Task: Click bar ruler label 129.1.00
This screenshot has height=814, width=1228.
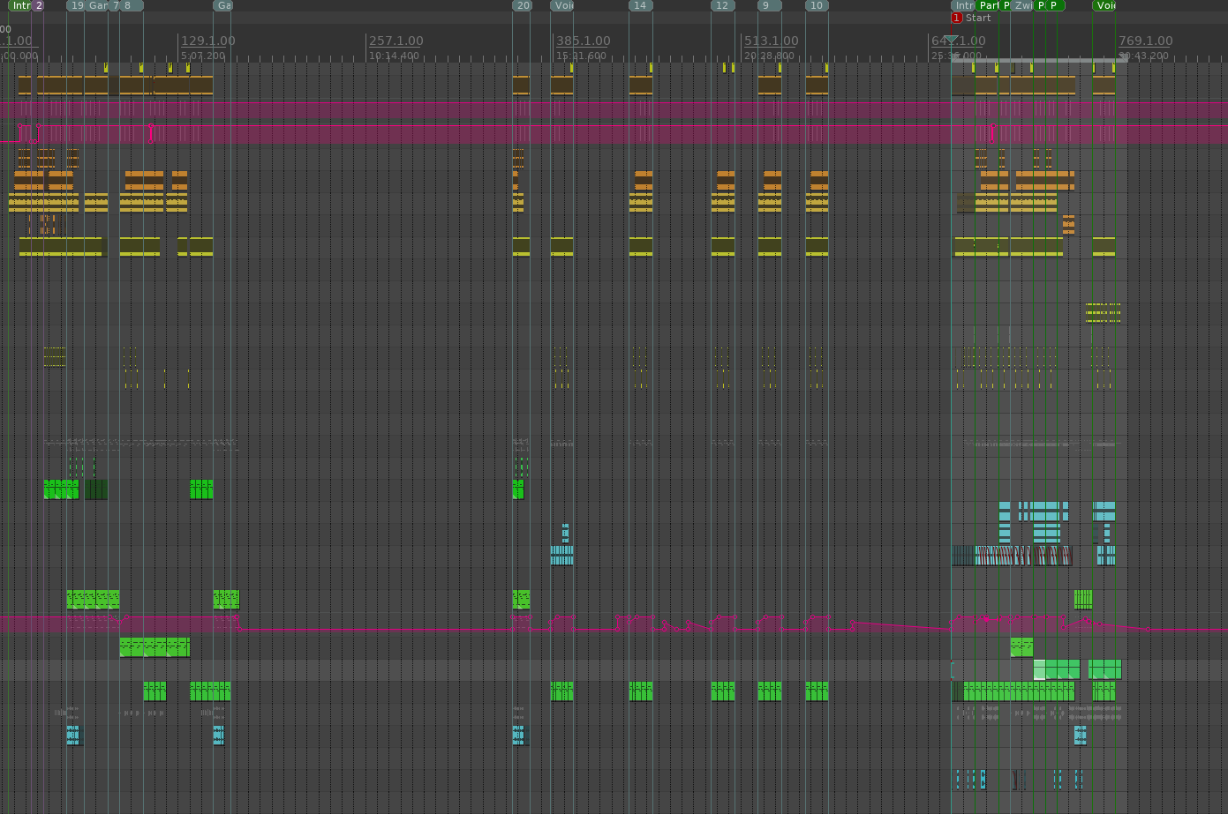Action: coord(208,41)
